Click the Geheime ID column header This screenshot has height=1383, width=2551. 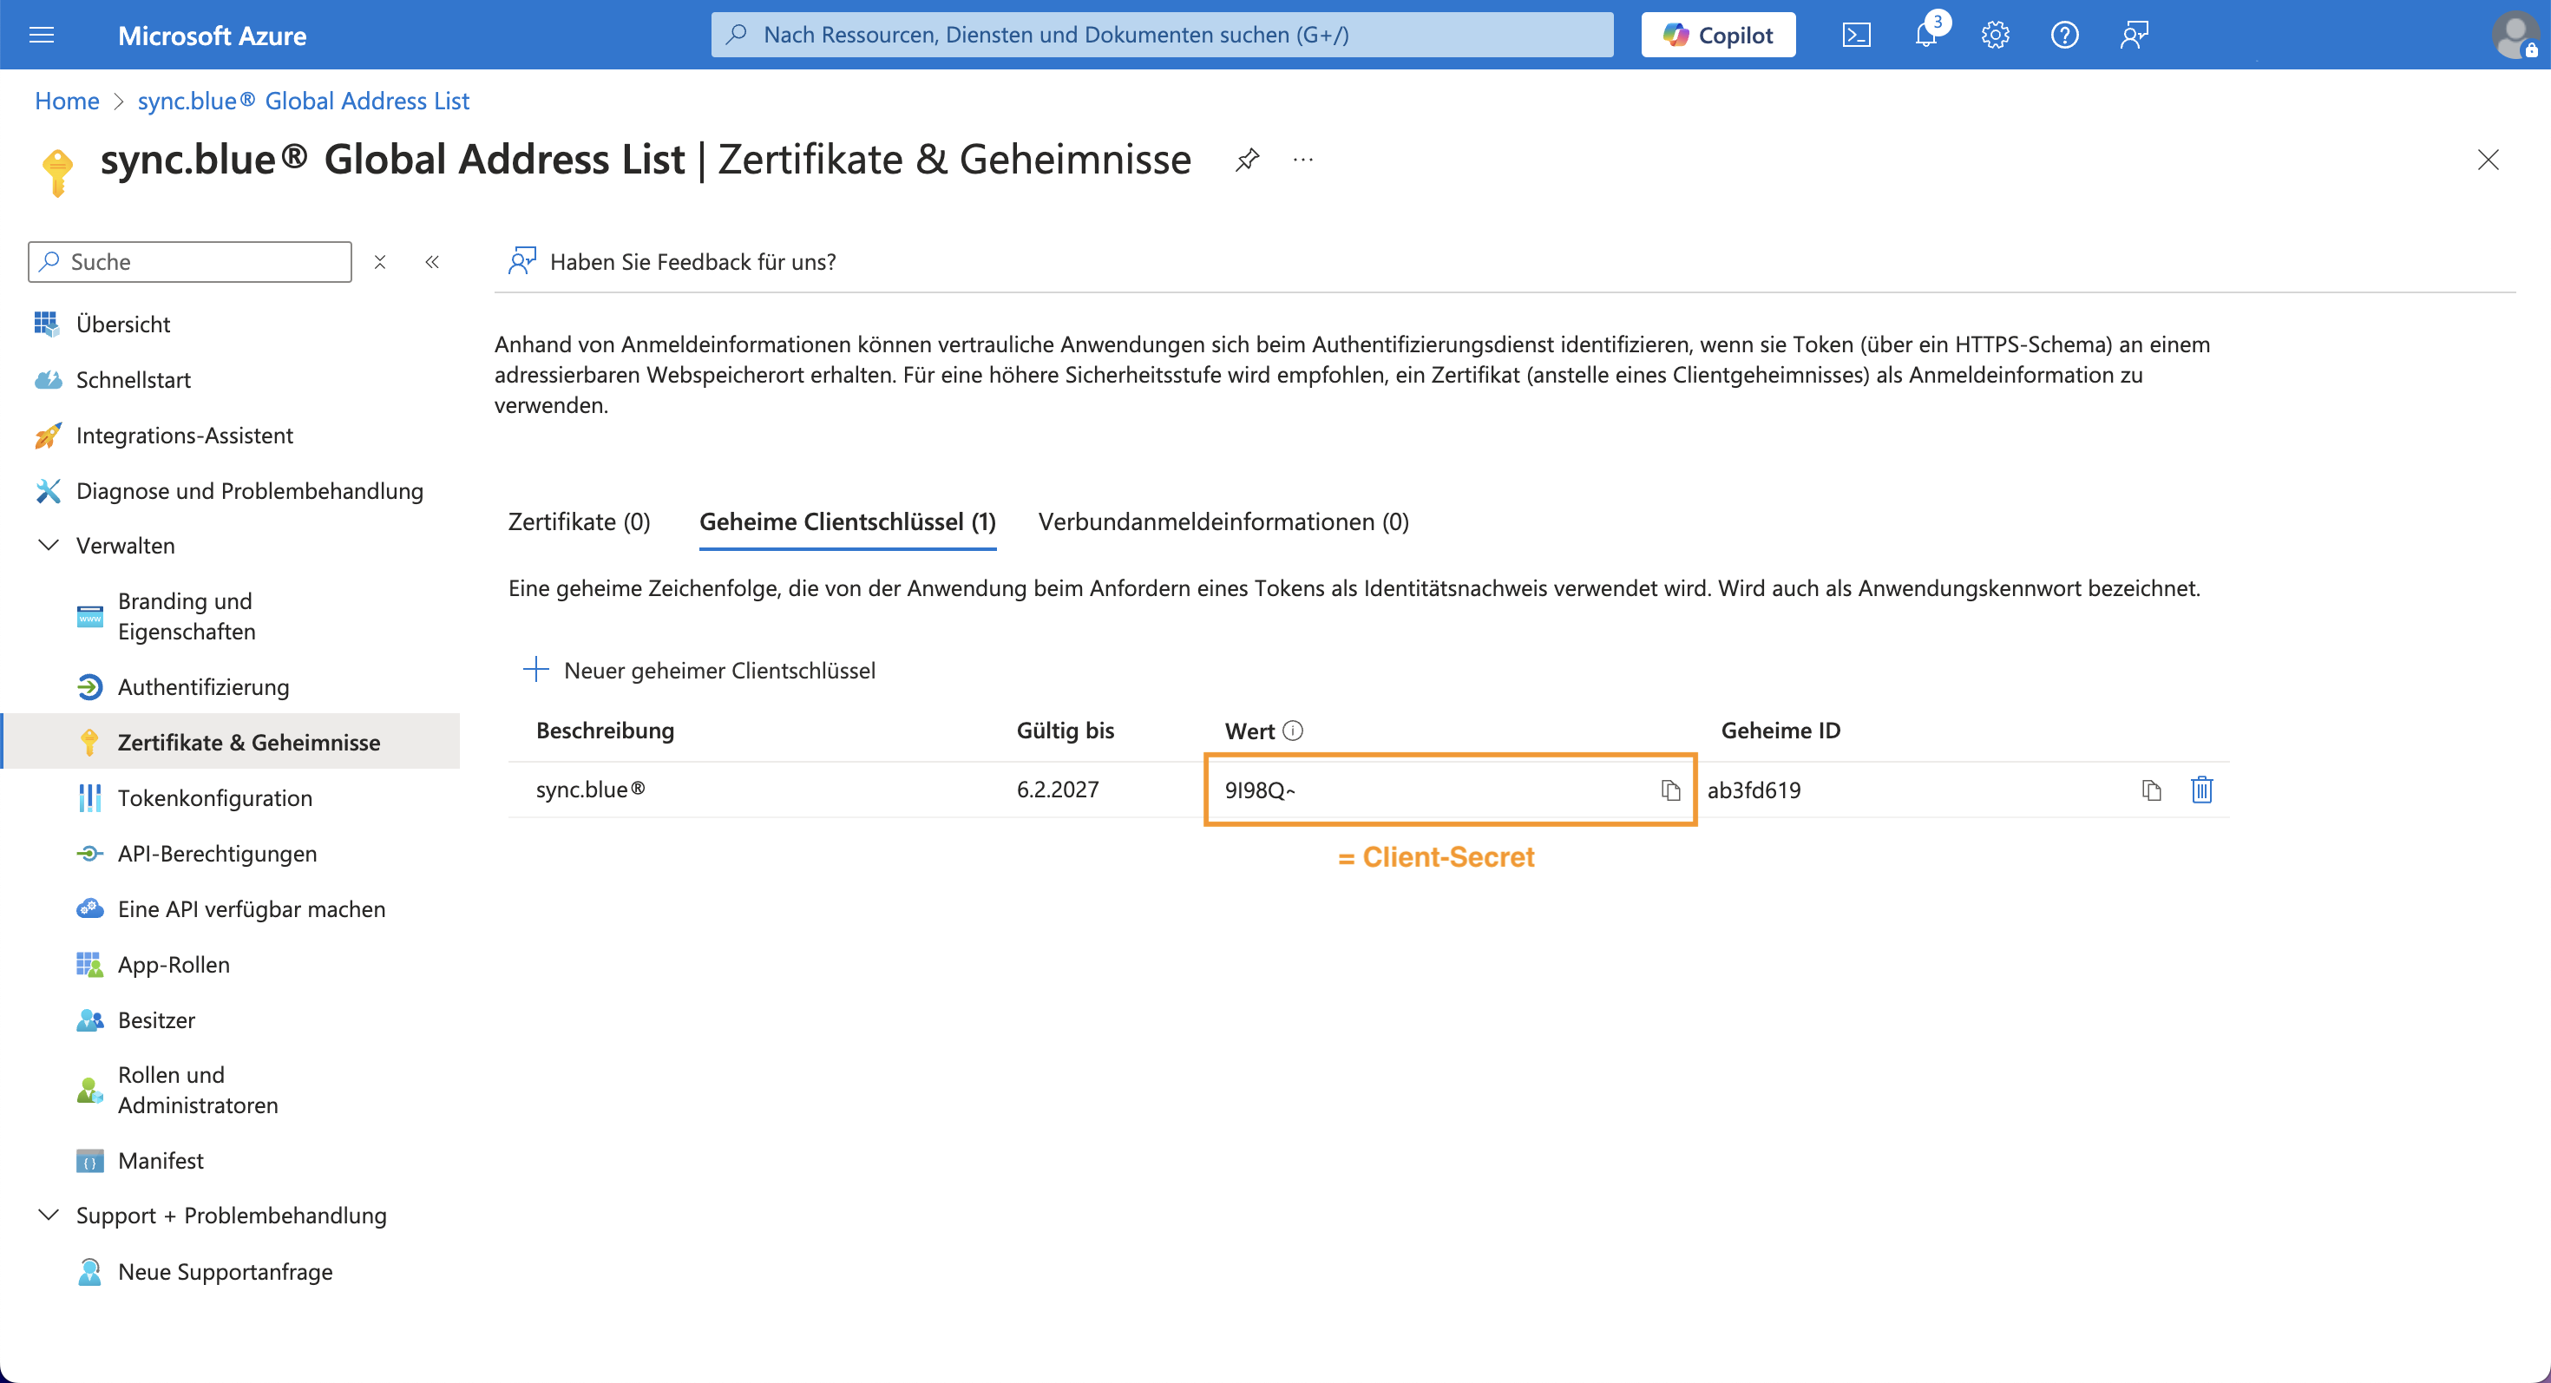coord(1780,731)
